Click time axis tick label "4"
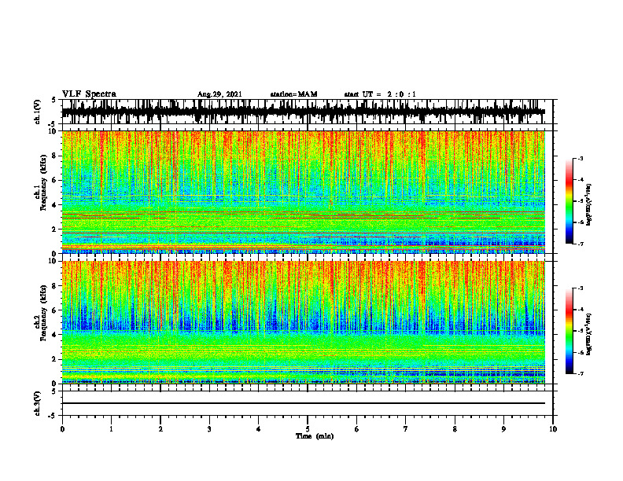Screen dimensions: 623x481 click(259, 429)
